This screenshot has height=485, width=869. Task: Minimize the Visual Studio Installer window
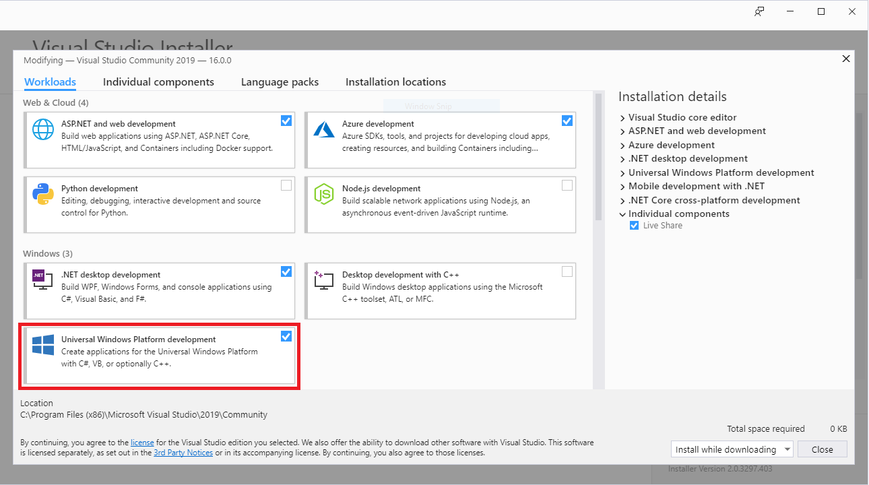pyautogui.click(x=790, y=11)
